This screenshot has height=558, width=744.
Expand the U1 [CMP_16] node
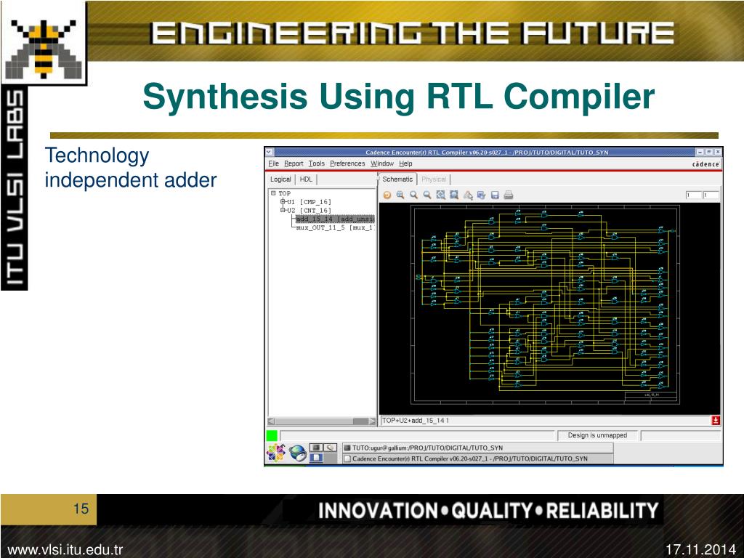tap(283, 202)
